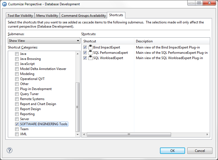
Task: Click the horizontal scrollbar in Shortcuts table
Action: click(129, 134)
